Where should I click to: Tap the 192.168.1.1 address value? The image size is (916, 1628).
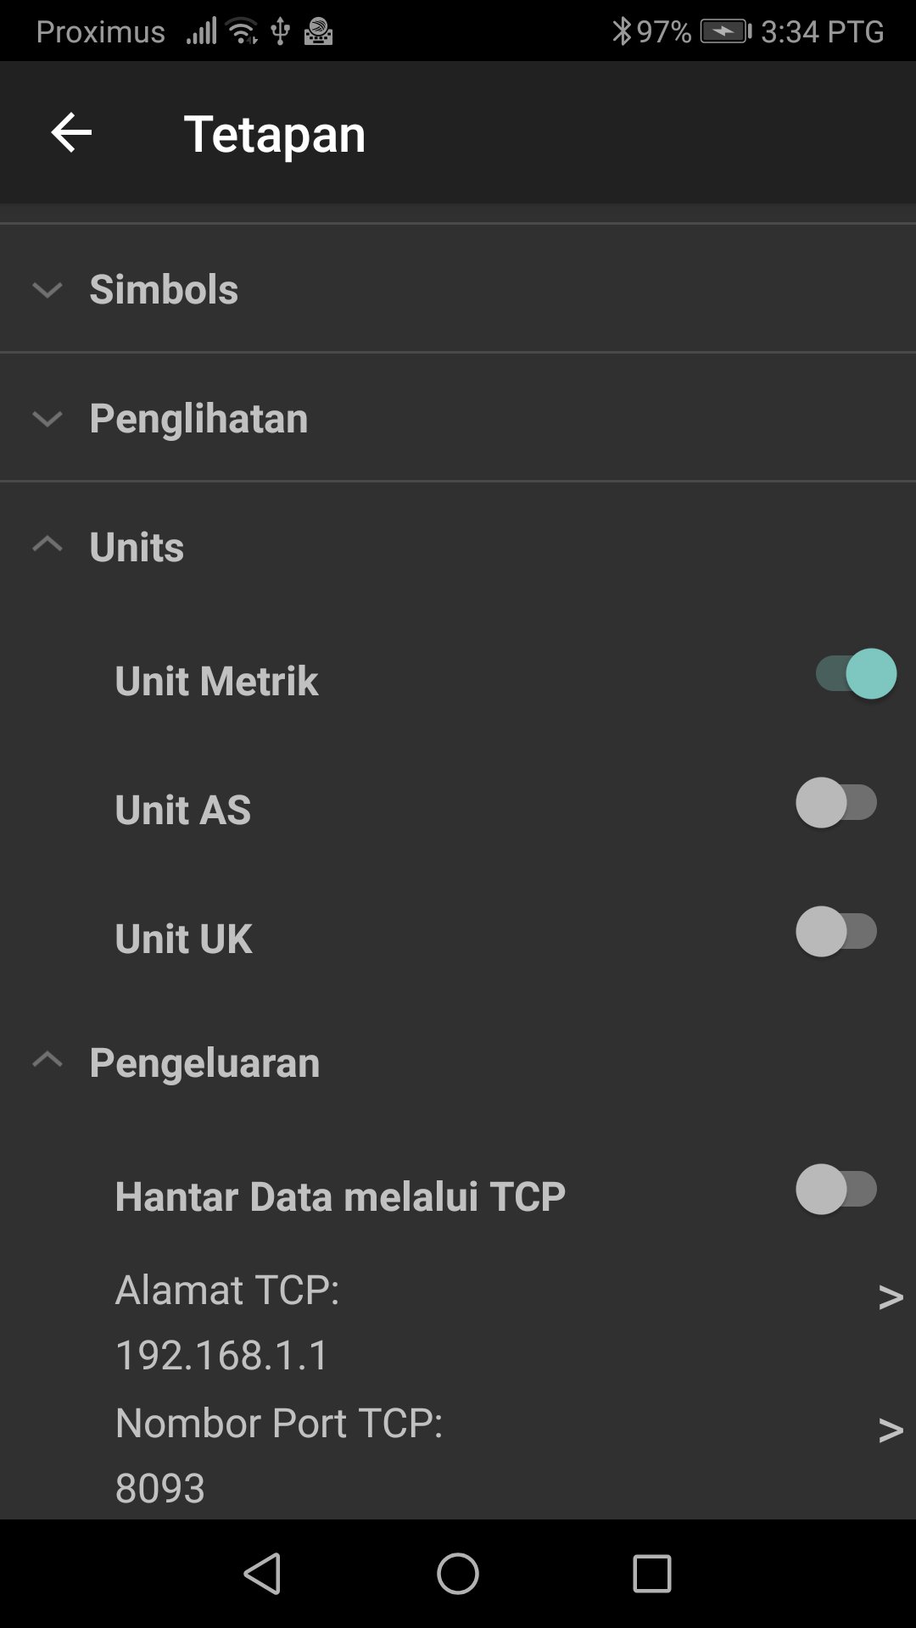point(222,1355)
